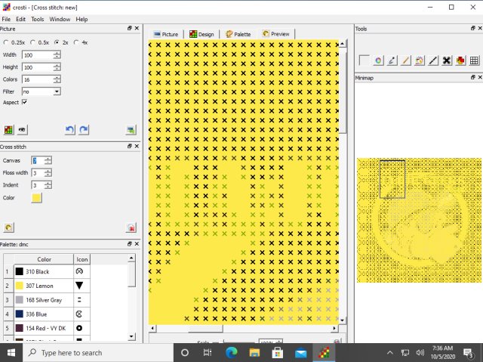Click the Width spinner arrows

pyautogui.click(x=57, y=55)
